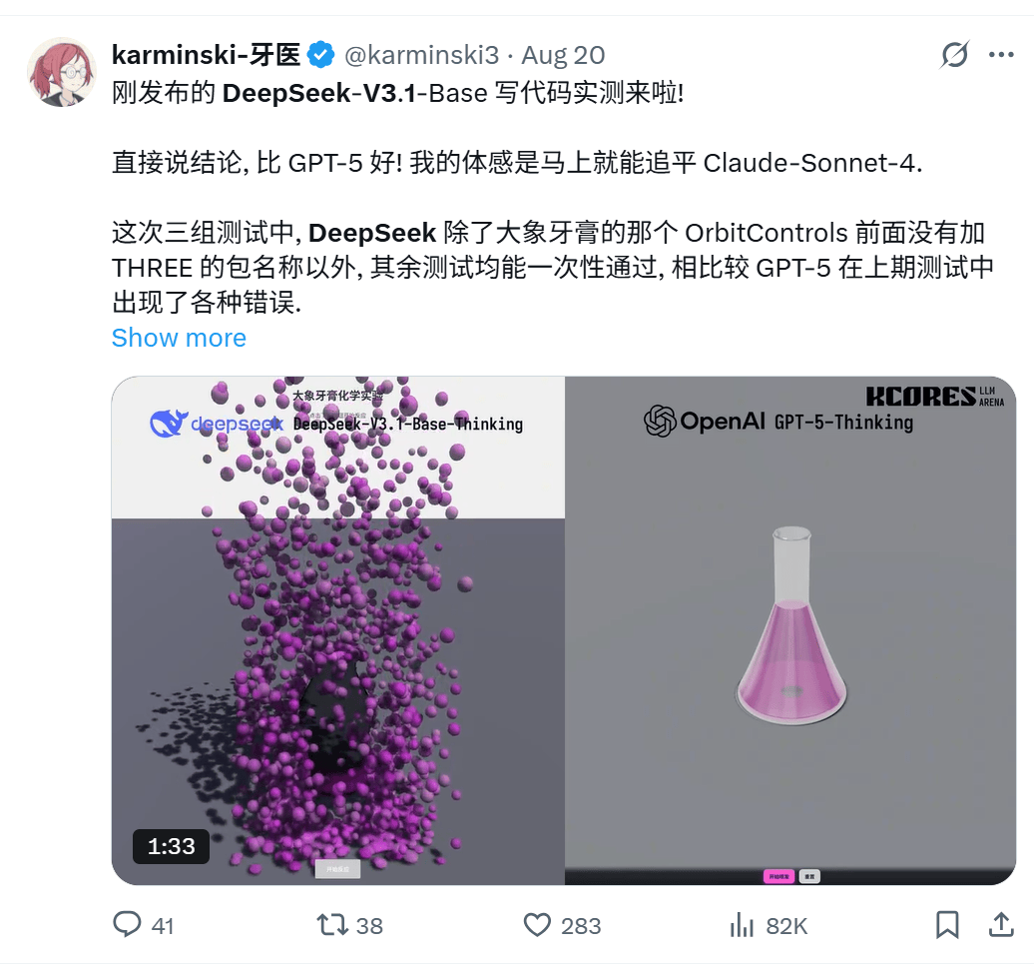The height and width of the screenshot is (977, 1034).
Task: Click the blue verified badge
Action: point(321,55)
